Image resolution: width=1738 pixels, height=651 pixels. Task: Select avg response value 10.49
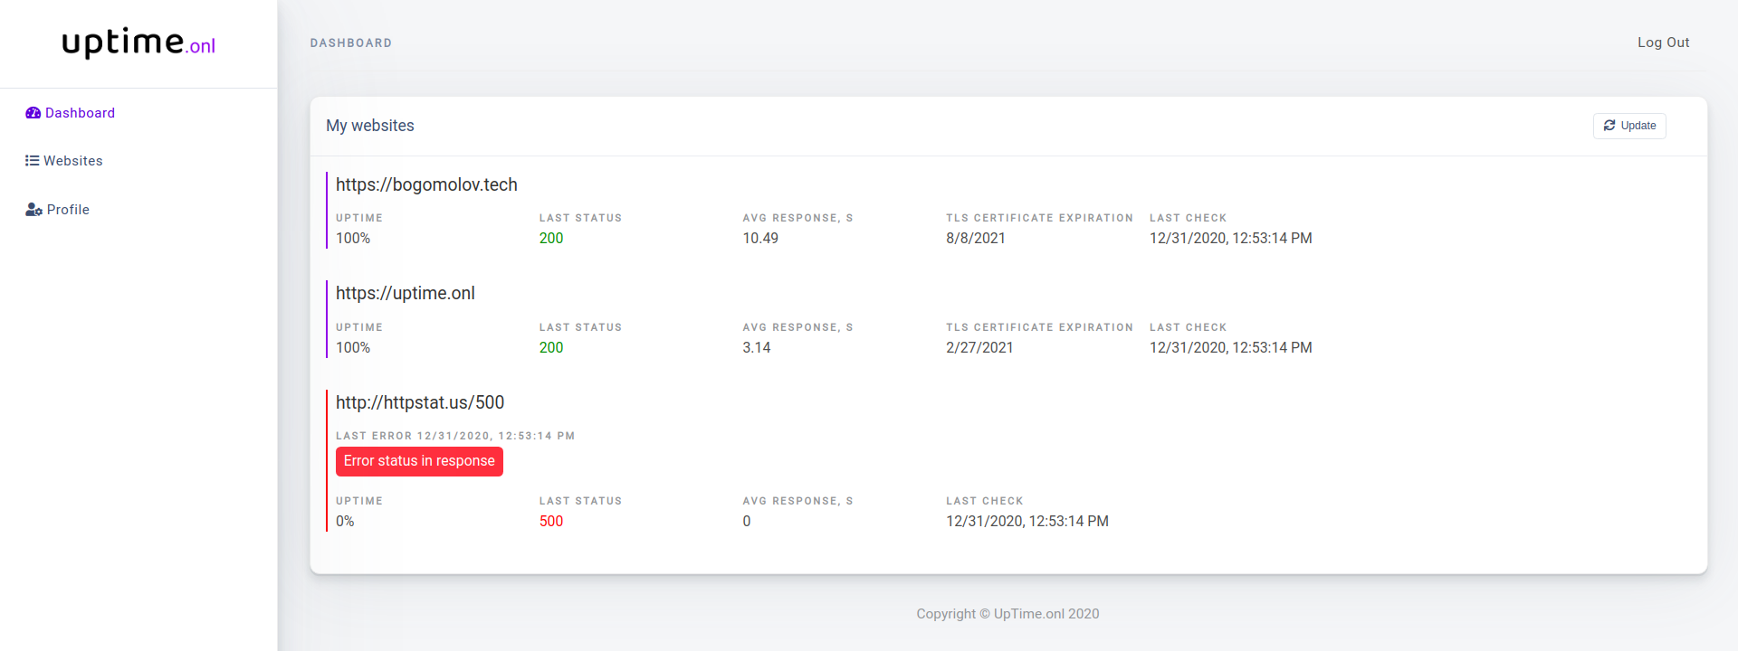click(x=760, y=239)
